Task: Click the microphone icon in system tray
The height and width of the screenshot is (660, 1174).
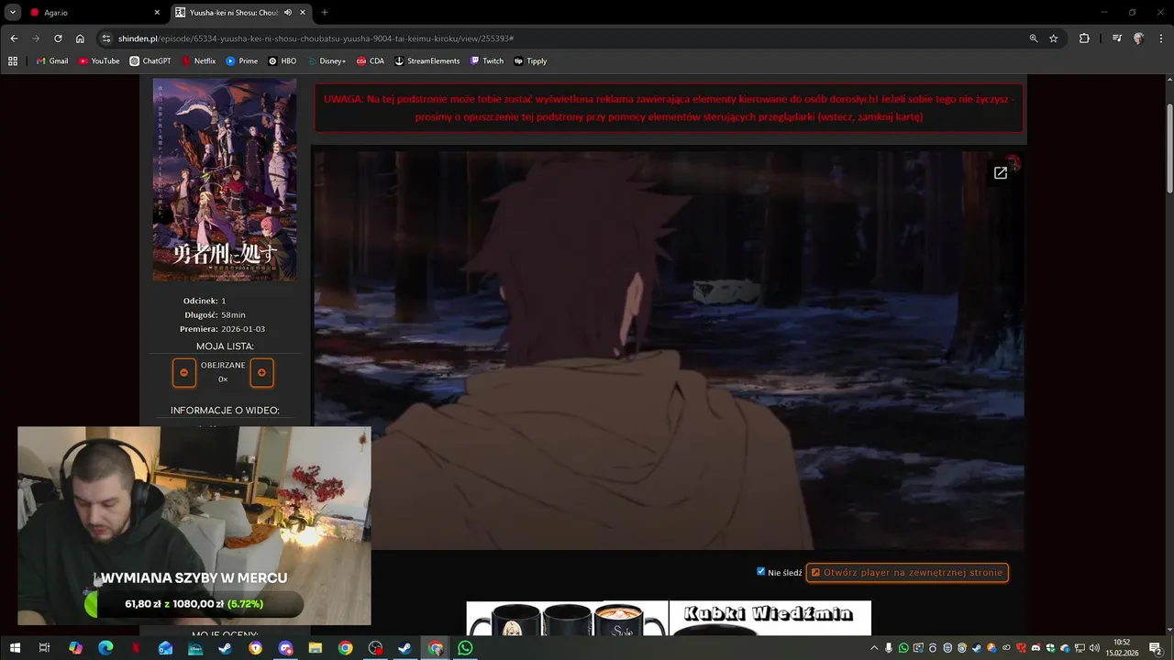Action: click(x=889, y=648)
